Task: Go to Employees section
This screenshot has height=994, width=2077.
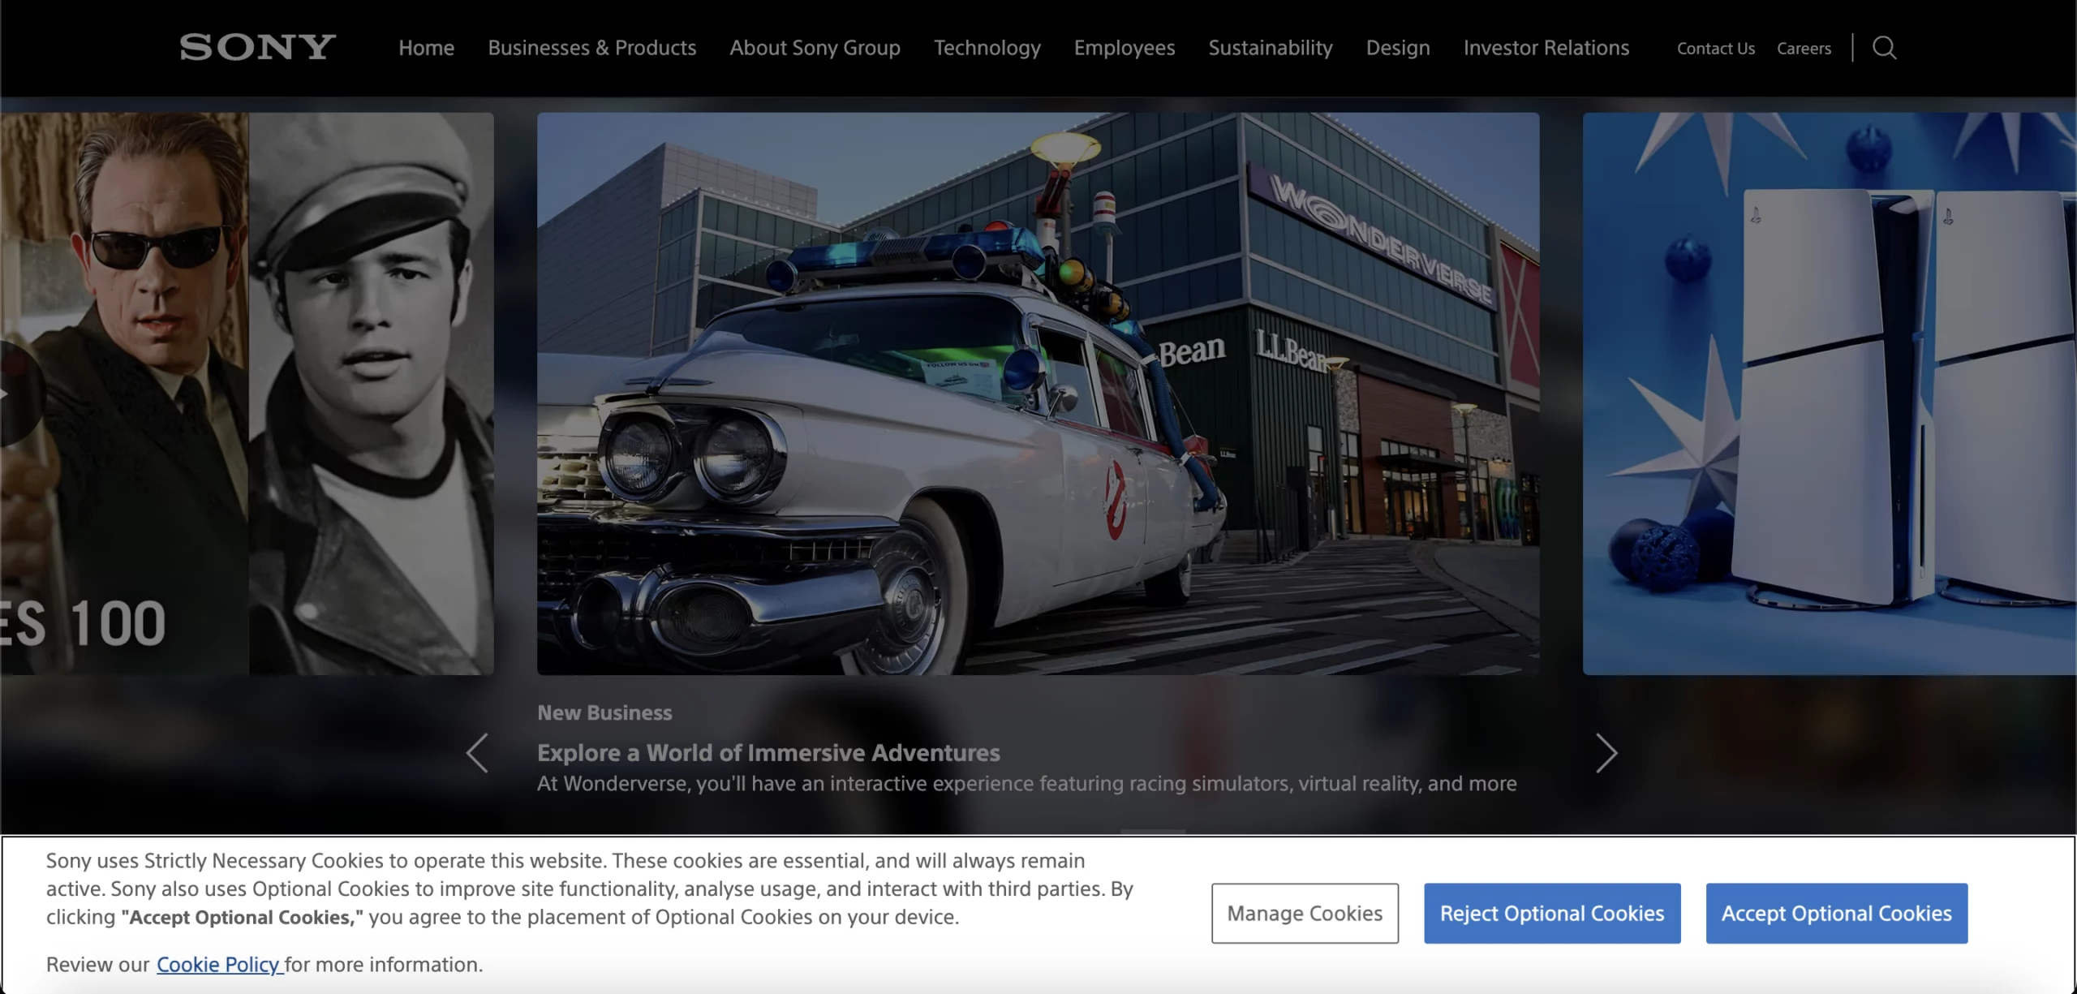Action: (1124, 48)
